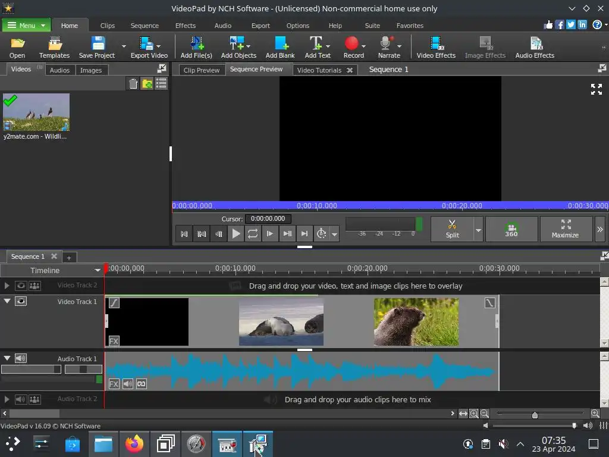Toggle loop playback
This screenshot has width=609, height=457.
252,233
